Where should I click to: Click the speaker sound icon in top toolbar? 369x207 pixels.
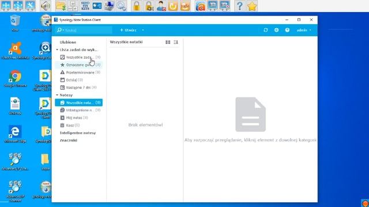click(45, 6)
